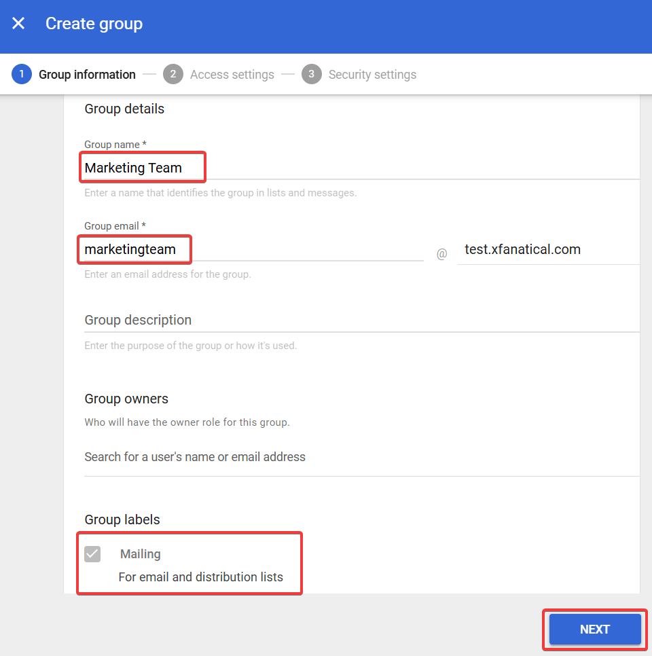Click the Group labels heading
Screen dimensions: 652x656
122,520
